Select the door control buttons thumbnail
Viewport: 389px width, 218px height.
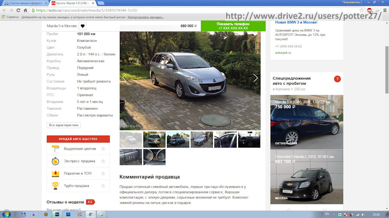coord(131,157)
